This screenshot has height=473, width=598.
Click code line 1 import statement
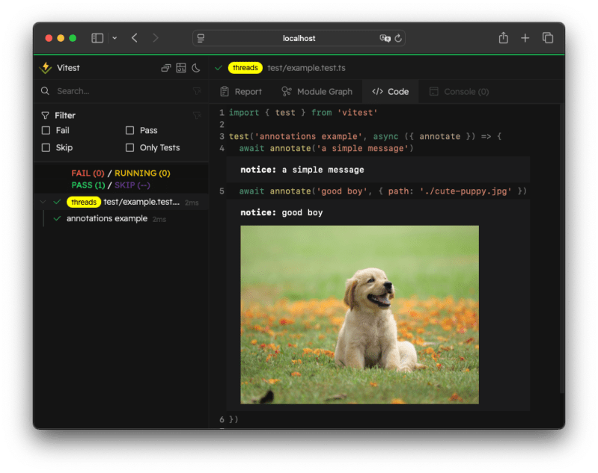click(303, 113)
